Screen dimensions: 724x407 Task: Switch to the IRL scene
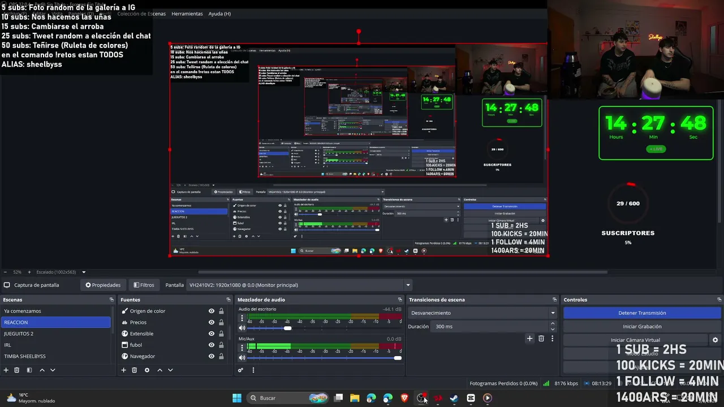click(x=55, y=345)
